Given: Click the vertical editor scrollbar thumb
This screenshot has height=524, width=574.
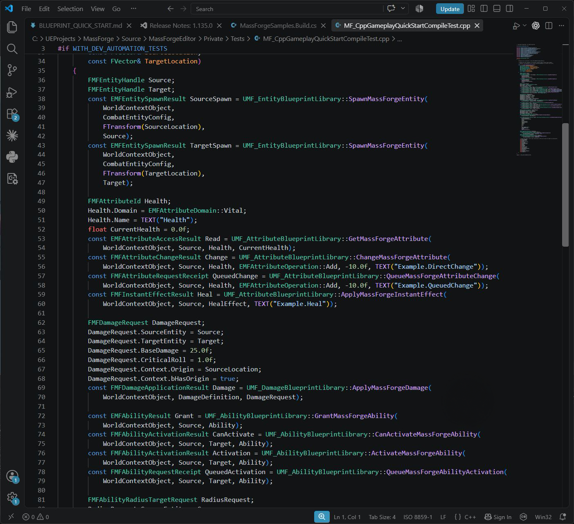Looking at the screenshot, I should (x=565, y=184).
